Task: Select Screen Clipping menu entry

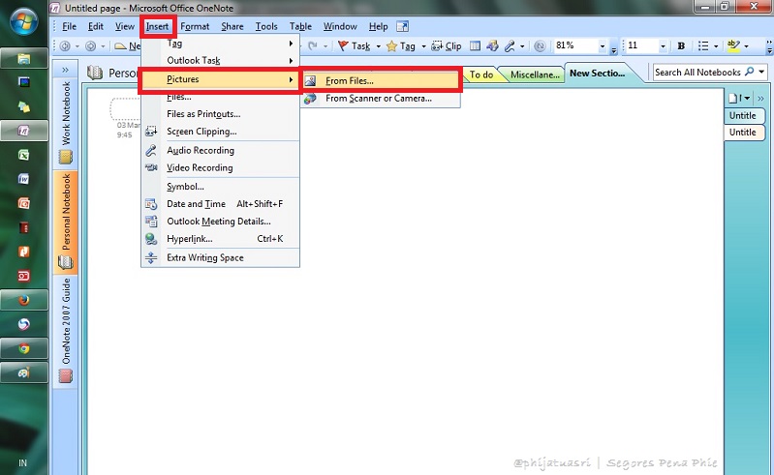Action: pyautogui.click(x=220, y=132)
